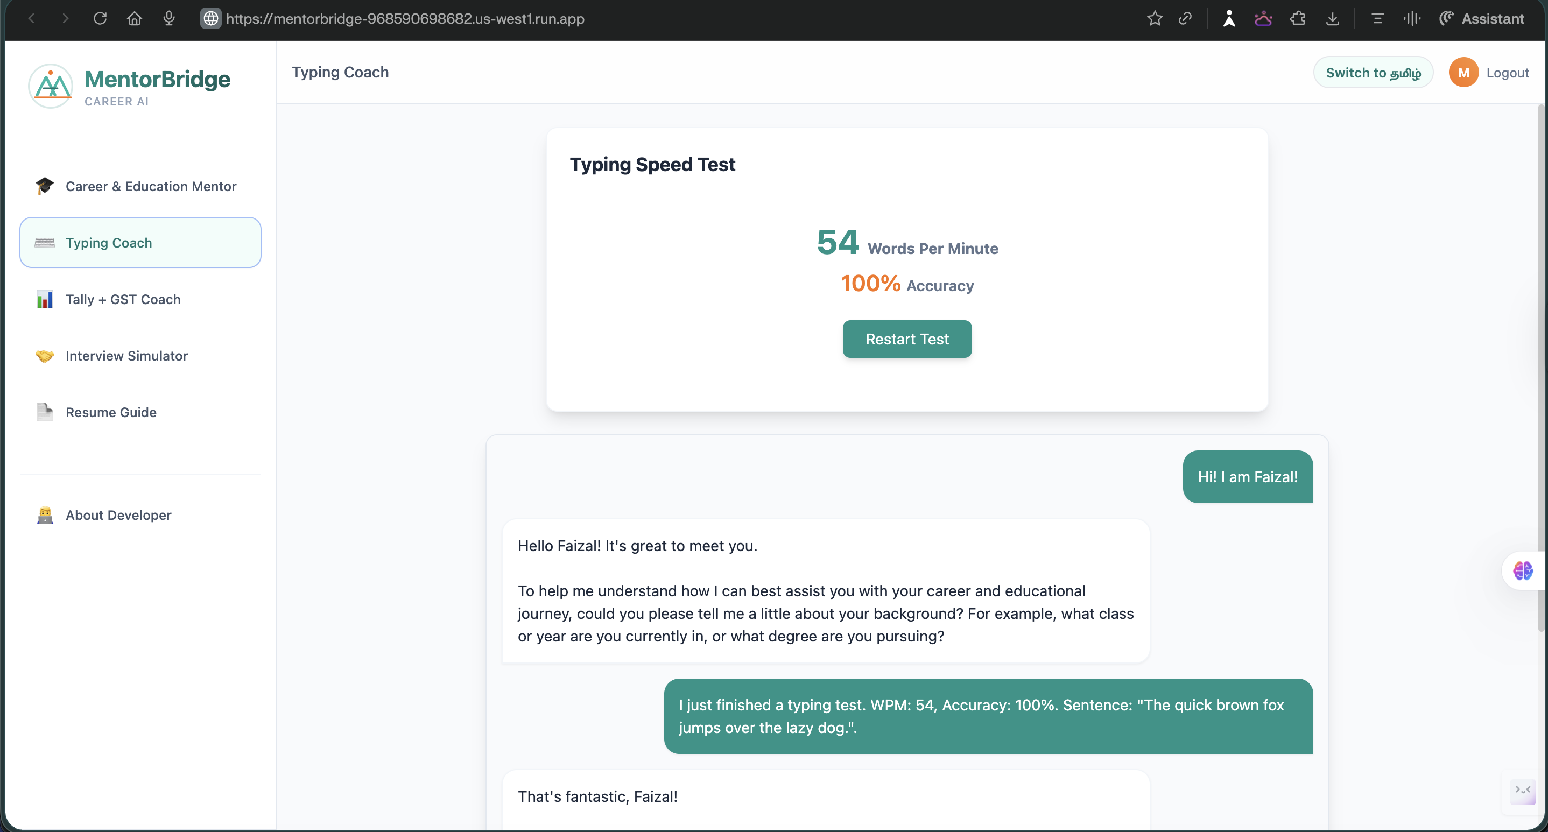Select Career & Education Mentor

pos(151,186)
